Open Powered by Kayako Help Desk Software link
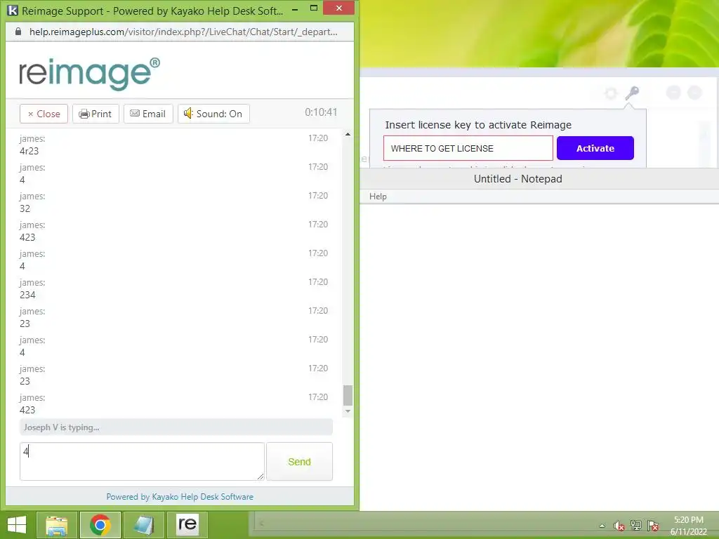Viewport: 719px width, 539px height. pyautogui.click(x=180, y=497)
